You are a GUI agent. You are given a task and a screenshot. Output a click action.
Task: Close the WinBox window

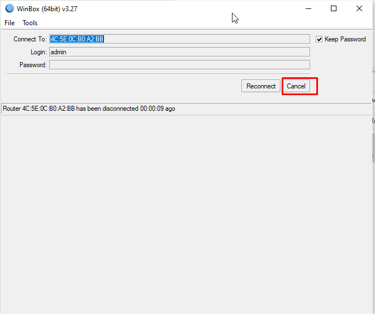[x=359, y=8]
